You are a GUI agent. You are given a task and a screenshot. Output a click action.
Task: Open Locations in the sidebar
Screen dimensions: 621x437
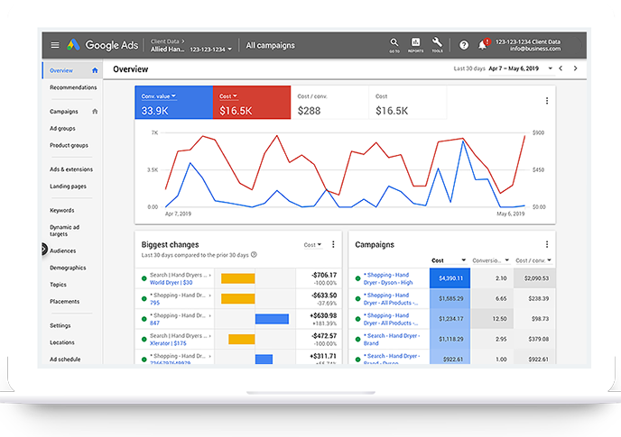(x=62, y=342)
